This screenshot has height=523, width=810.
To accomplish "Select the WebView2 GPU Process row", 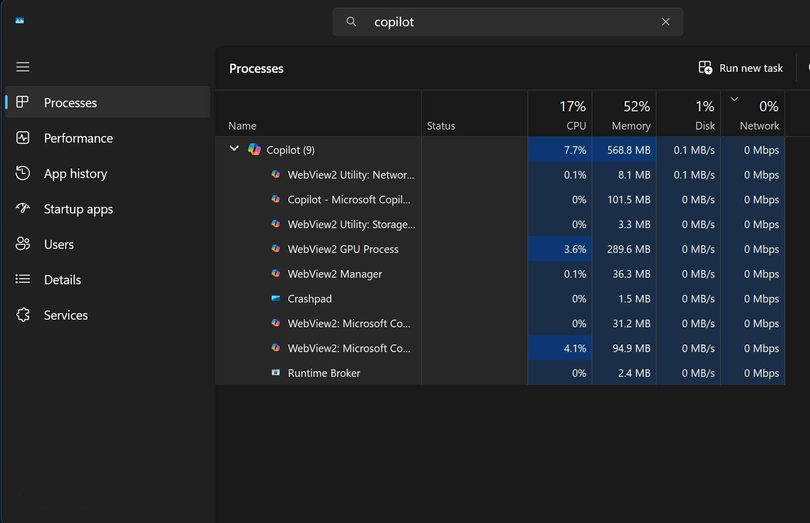I will coord(500,249).
